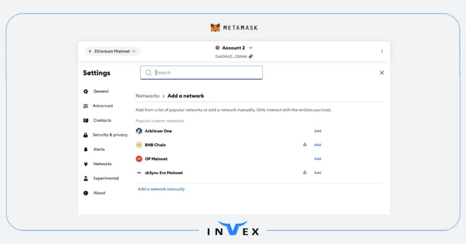Click the Networks plug icon

coord(86,164)
